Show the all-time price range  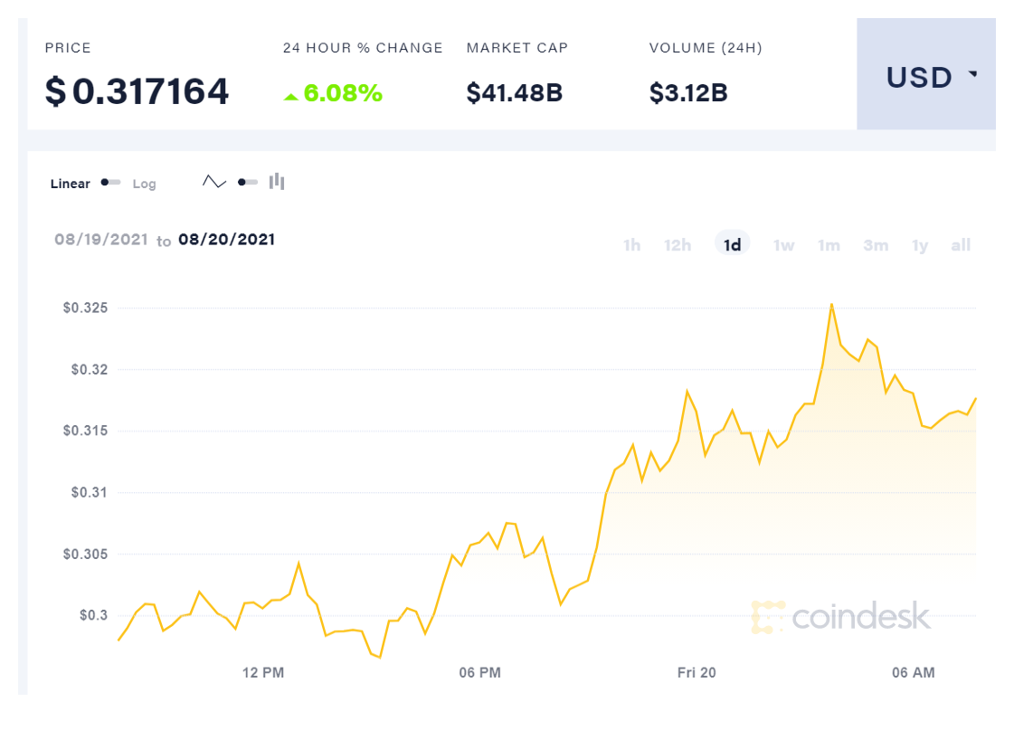coord(961,245)
